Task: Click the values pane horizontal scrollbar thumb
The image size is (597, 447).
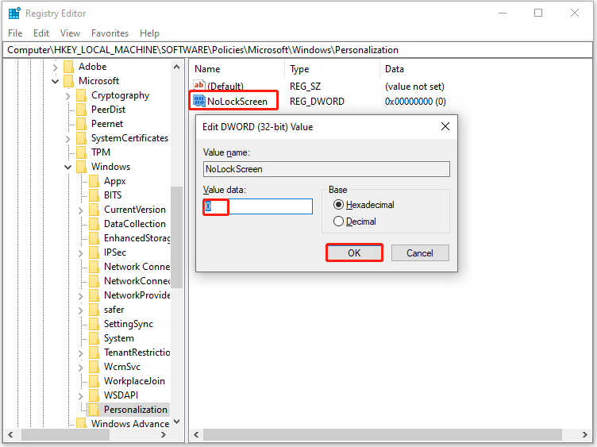Action: click(383, 434)
